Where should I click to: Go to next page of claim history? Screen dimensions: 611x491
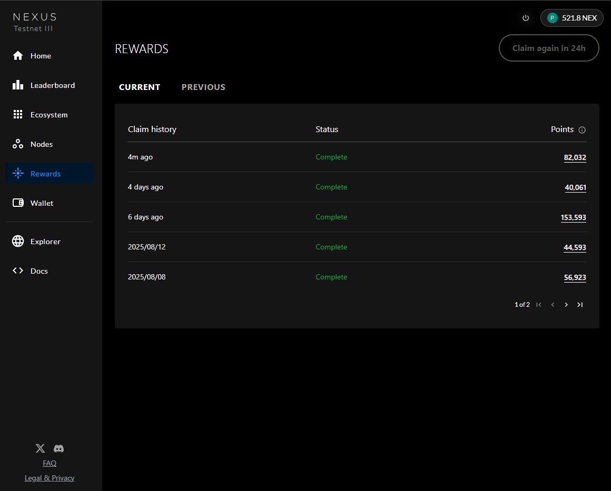[x=566, y=305]
